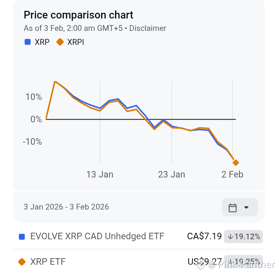Click the Price comparison chart heading
Screen dimensions: 278x274
click(x=78, y=15)
